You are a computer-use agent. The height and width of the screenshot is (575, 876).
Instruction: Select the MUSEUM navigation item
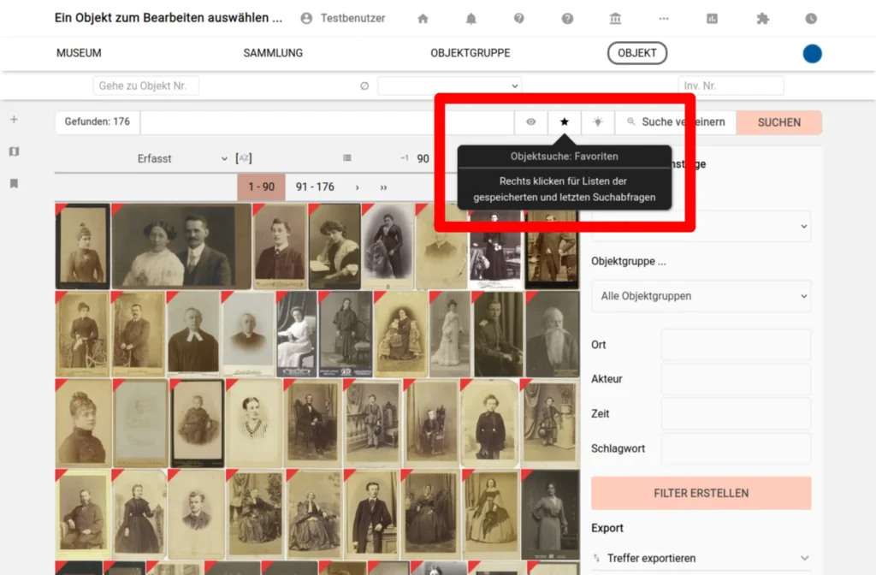pos(79,53)
